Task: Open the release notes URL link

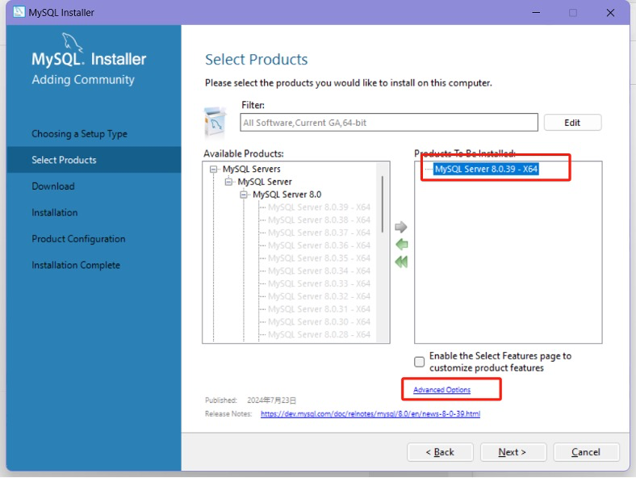Action: pyautogui.click(x=370, y=413)
